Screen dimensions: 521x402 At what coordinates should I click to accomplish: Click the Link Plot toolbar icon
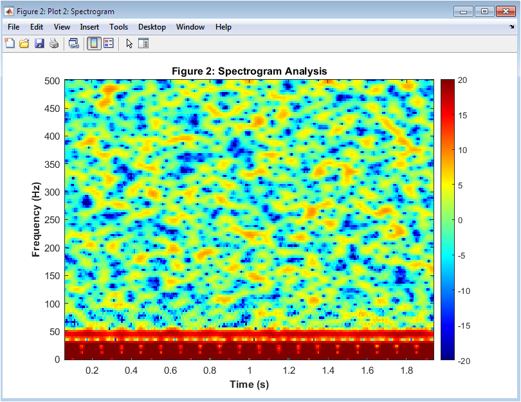coord(73,43)
